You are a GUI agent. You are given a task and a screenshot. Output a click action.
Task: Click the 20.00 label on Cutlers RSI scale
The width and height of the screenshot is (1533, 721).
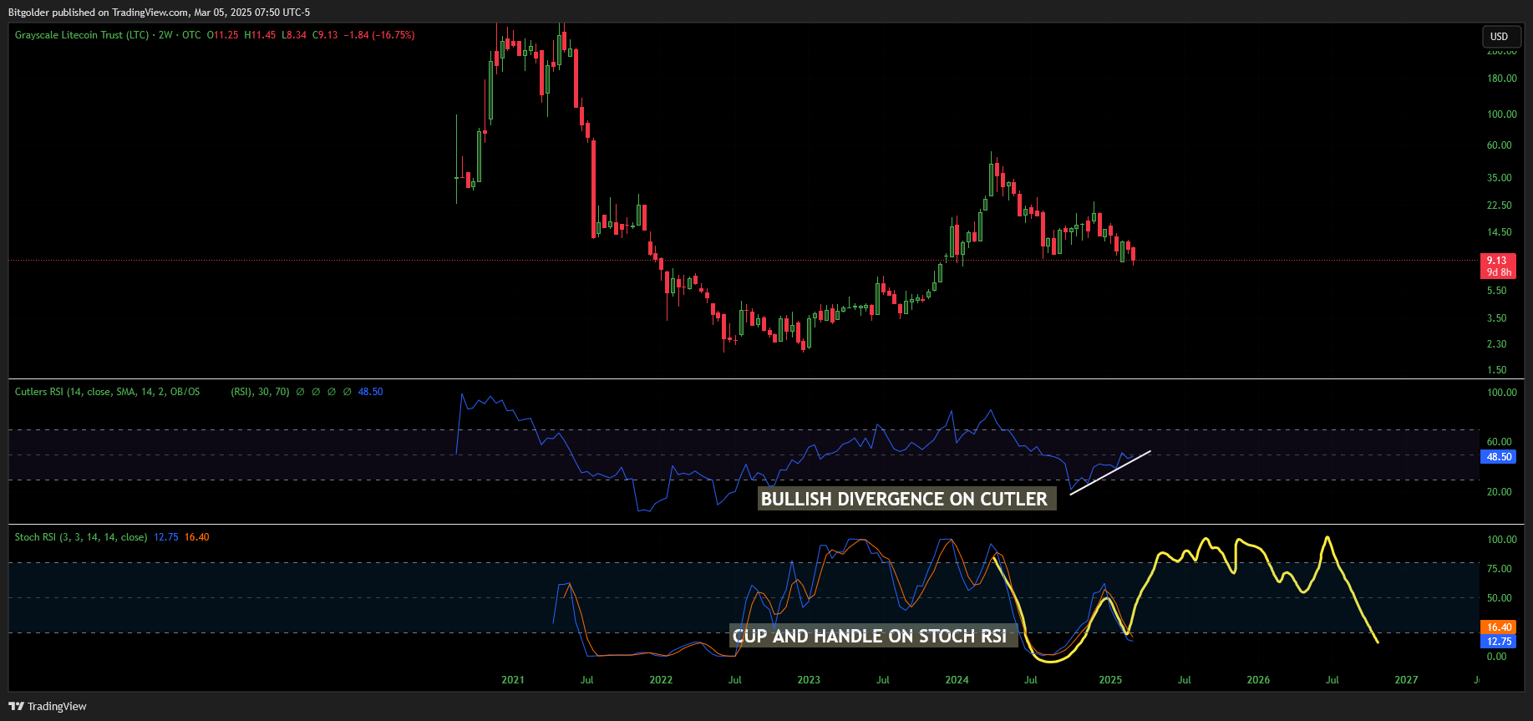point(1499,492)
